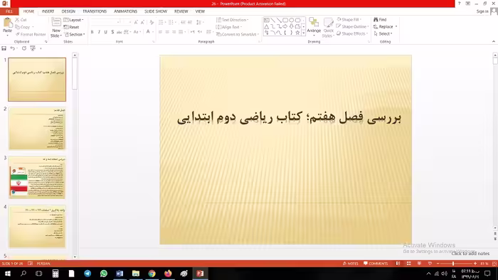Open Align Text dropdown
The height and width of the screenshot is (280, 498).
click(229, 27)
